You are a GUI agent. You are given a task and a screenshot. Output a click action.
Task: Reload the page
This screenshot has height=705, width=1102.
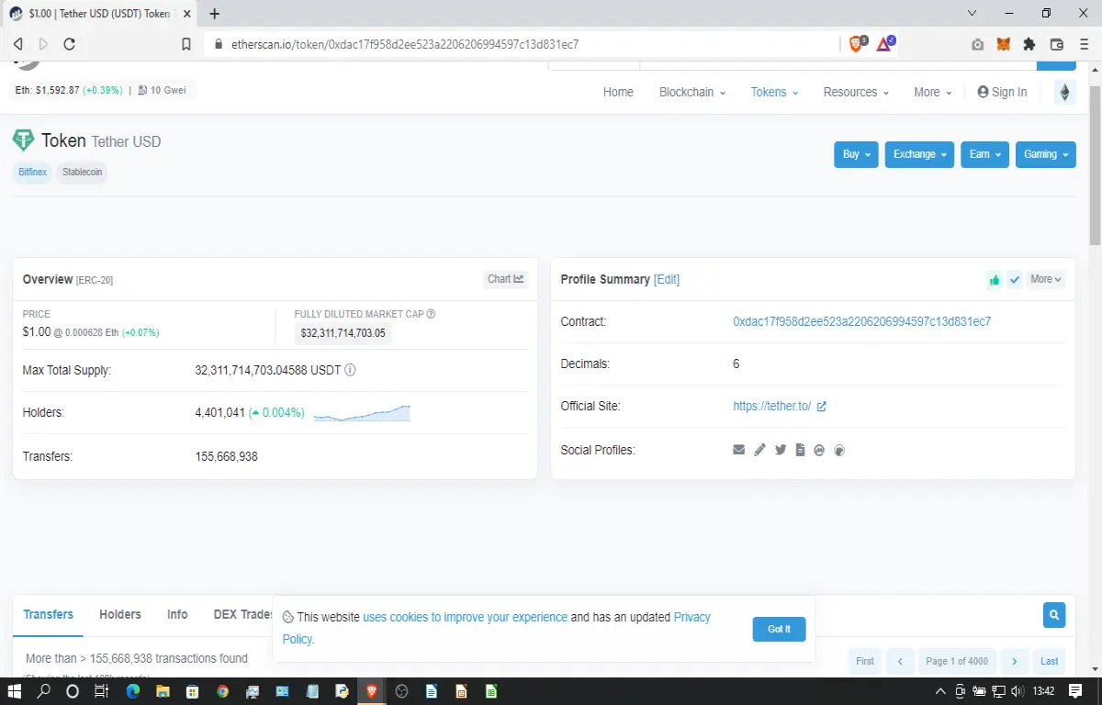click(x=69, y=44)
